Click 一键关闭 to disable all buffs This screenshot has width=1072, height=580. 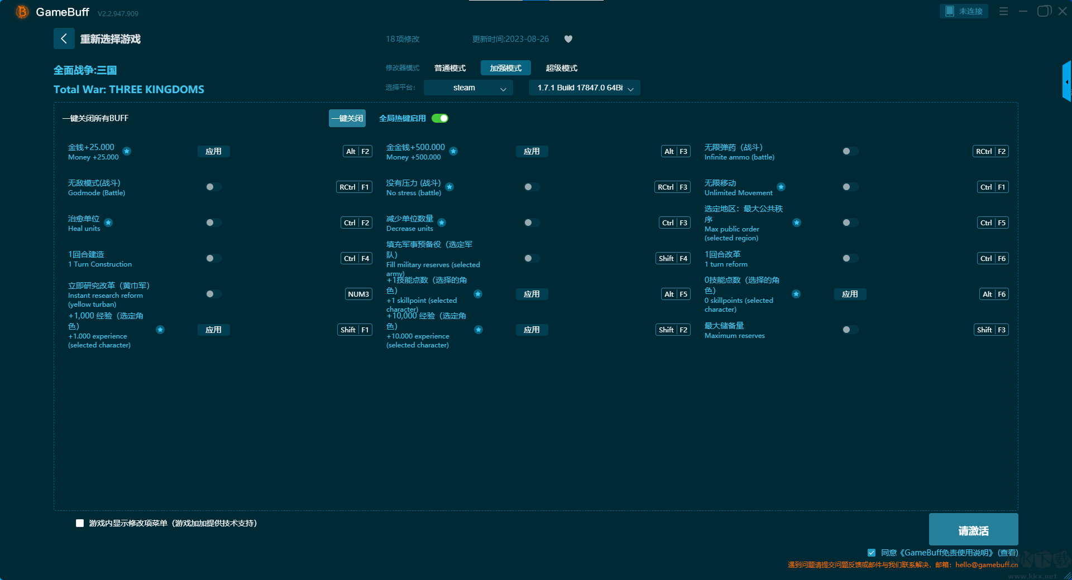(347, 118)
